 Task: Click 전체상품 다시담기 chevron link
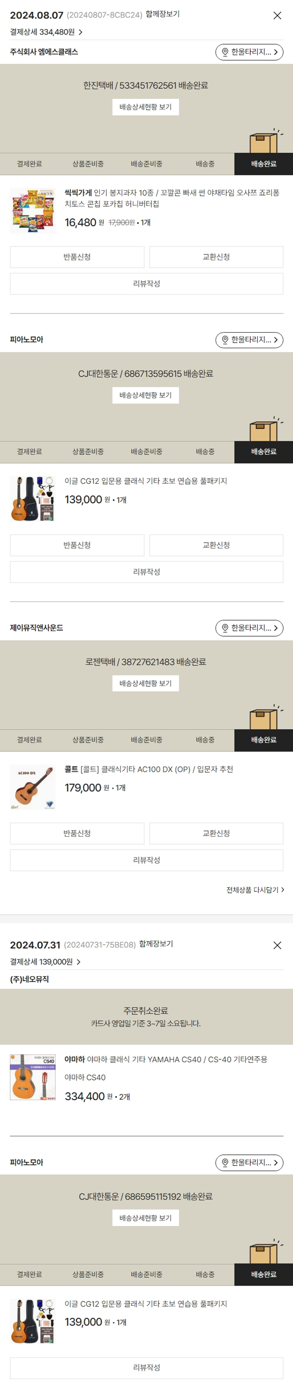click(255, 889)
